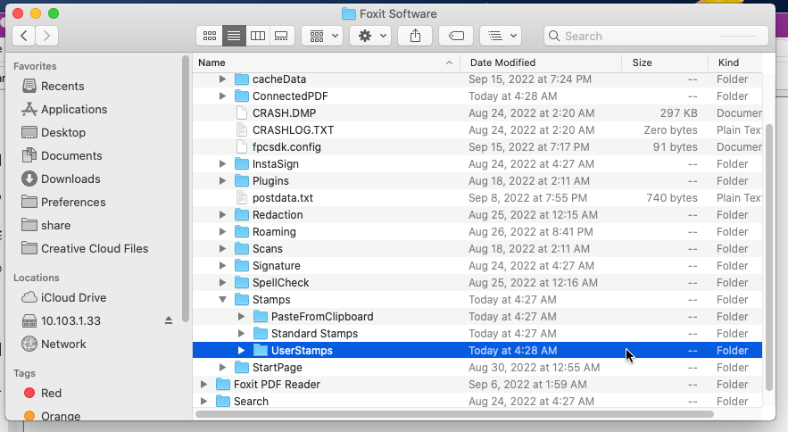
Task: Expand the Foxit PDF Reader folder
Action: (x=203, y=384)
